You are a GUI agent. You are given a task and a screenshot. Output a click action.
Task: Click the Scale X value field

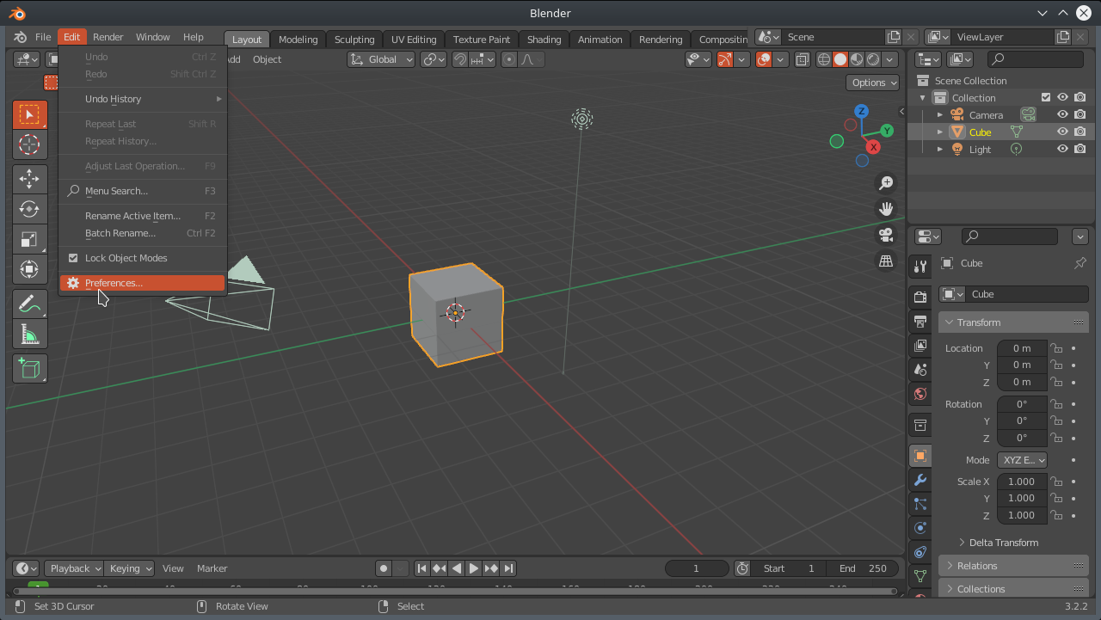(1021, 482)
